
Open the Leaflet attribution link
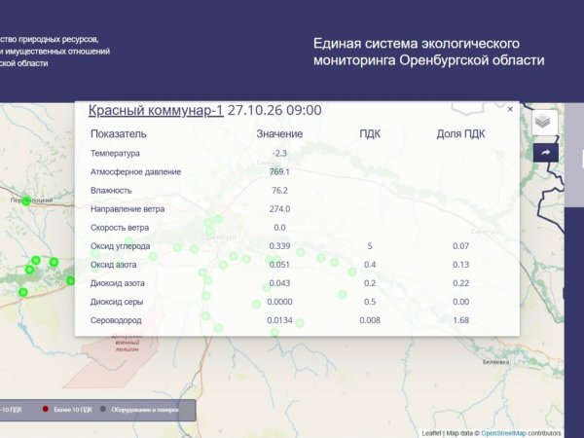click(x=431, y=433)
